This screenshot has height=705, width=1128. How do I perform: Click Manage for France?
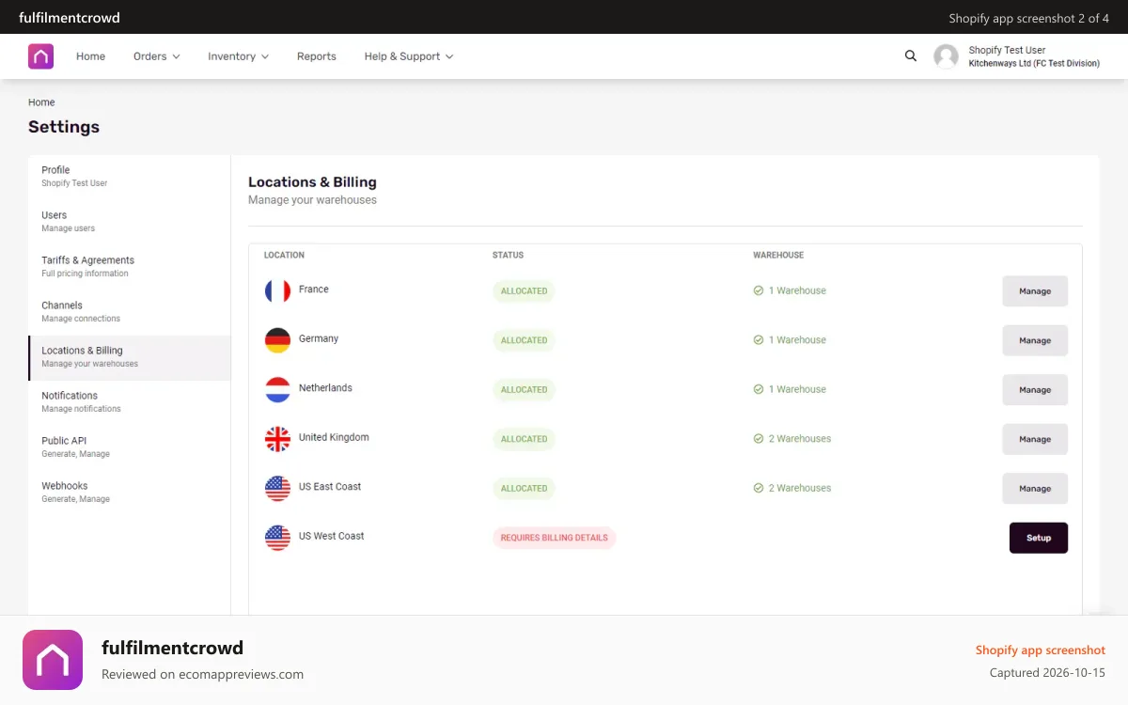(x=1035, y=291)
